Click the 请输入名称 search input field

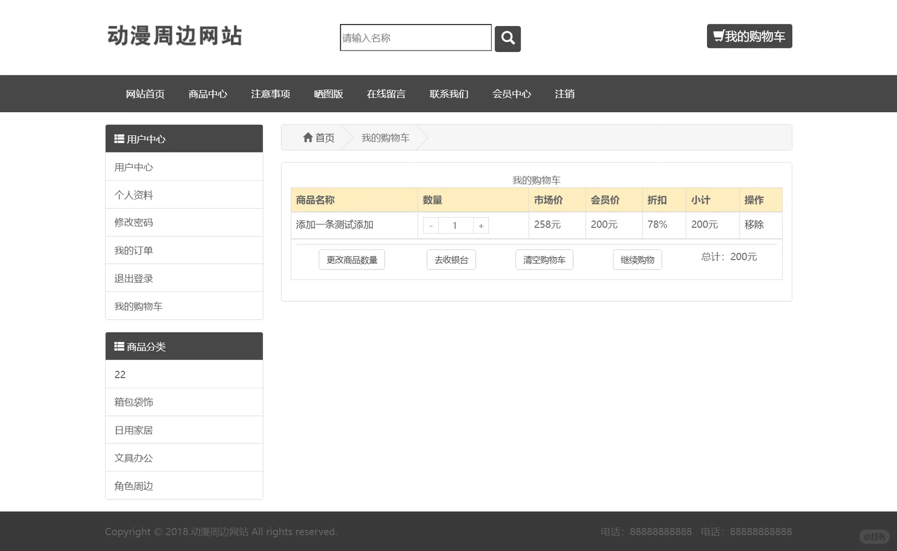tap(415, 38)
